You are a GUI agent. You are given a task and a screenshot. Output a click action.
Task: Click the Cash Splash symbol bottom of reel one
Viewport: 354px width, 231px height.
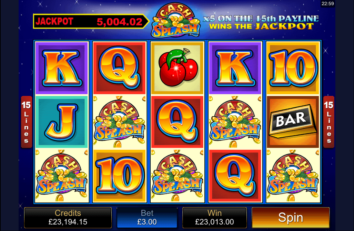(61, 176)
